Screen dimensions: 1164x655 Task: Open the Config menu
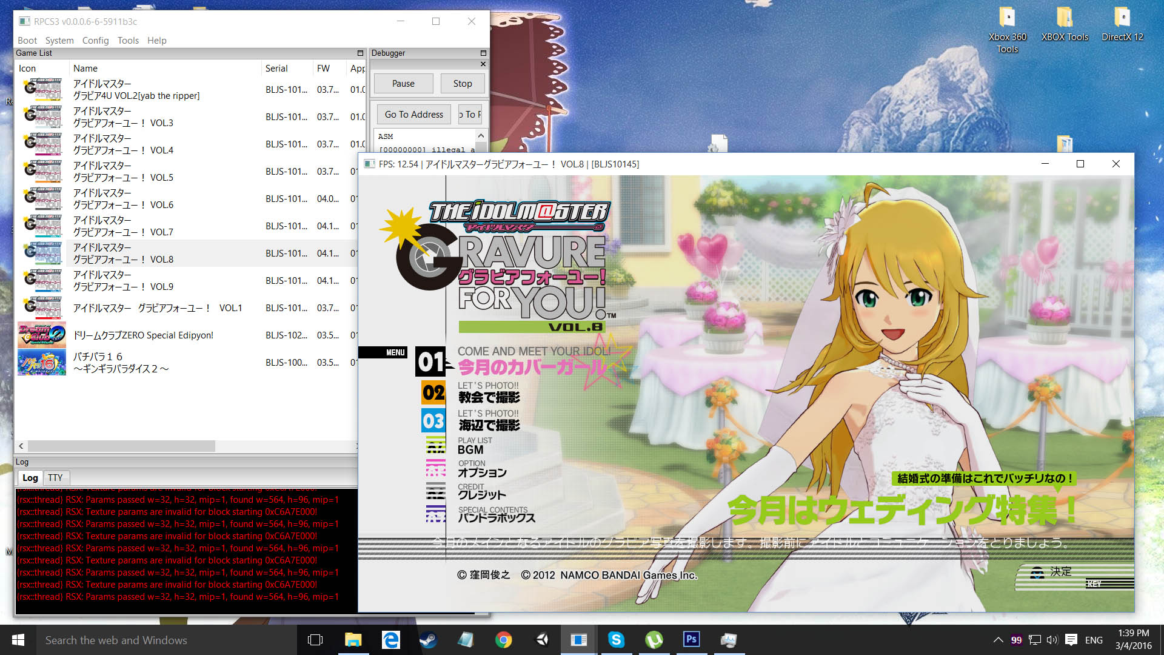pyautogui.click(x=95, y=41)
